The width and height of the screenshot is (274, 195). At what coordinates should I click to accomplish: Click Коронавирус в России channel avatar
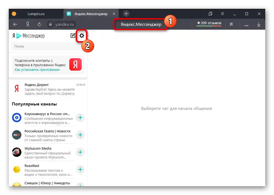click(17, 118)
